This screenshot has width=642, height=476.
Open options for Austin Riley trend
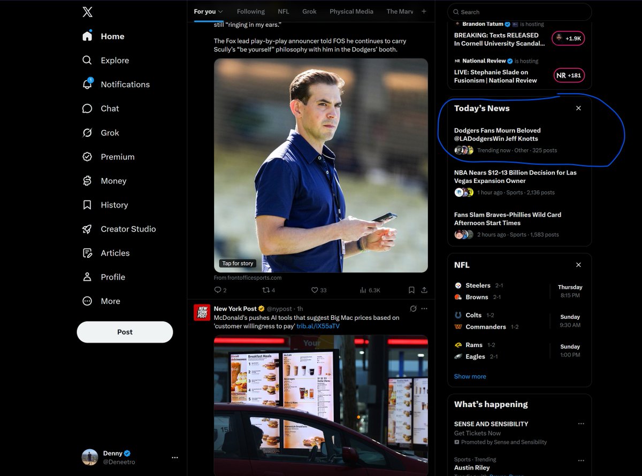click(581, 459)
